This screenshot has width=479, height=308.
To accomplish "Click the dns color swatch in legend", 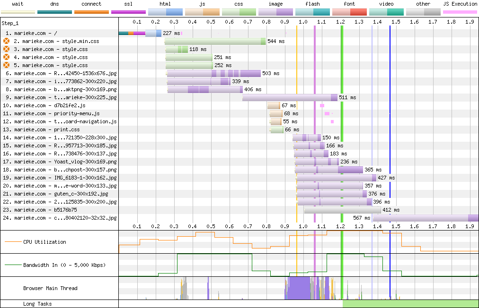I will (54, 11).
